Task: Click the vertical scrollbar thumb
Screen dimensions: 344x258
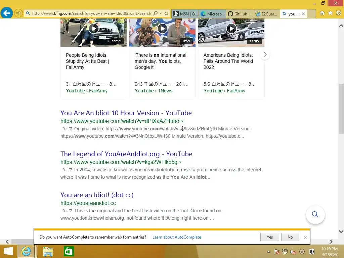Action: [x=341, y=109]
